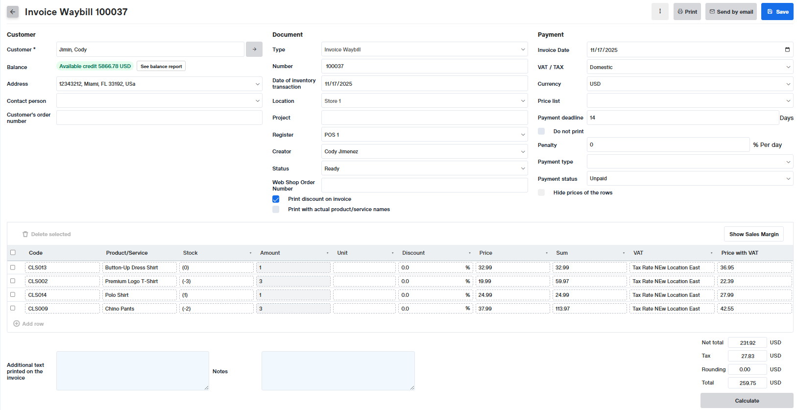
Task: Click the Additional text printed on invoice box
Action: (133, 371)
